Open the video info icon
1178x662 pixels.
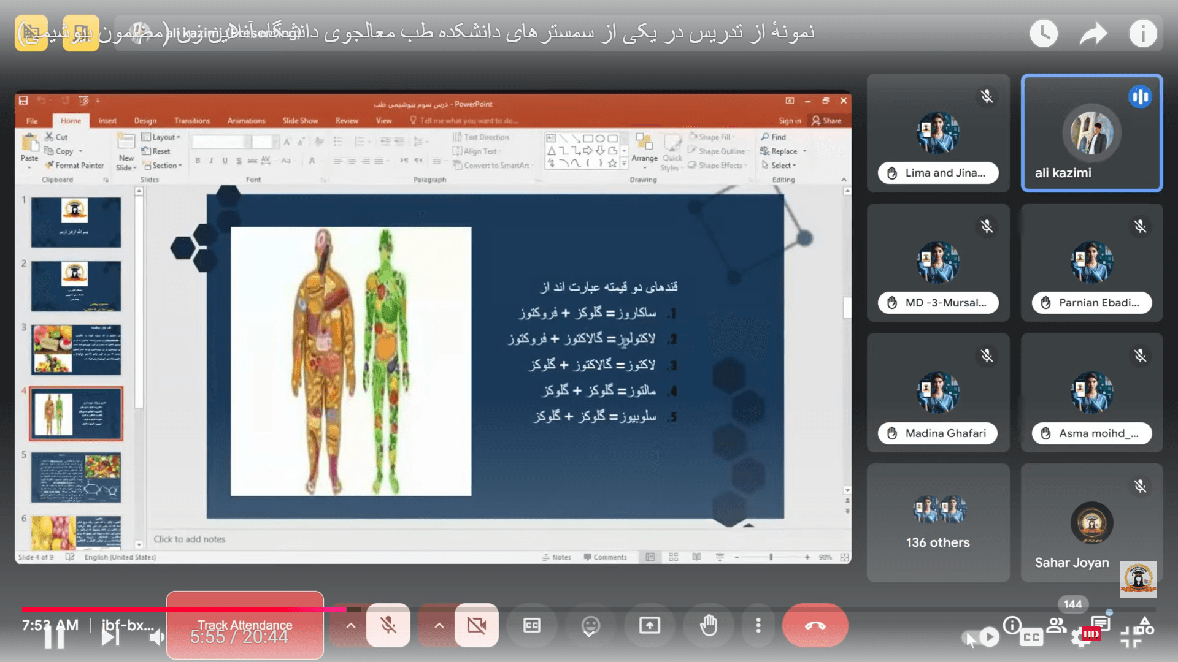point(1142,33)
